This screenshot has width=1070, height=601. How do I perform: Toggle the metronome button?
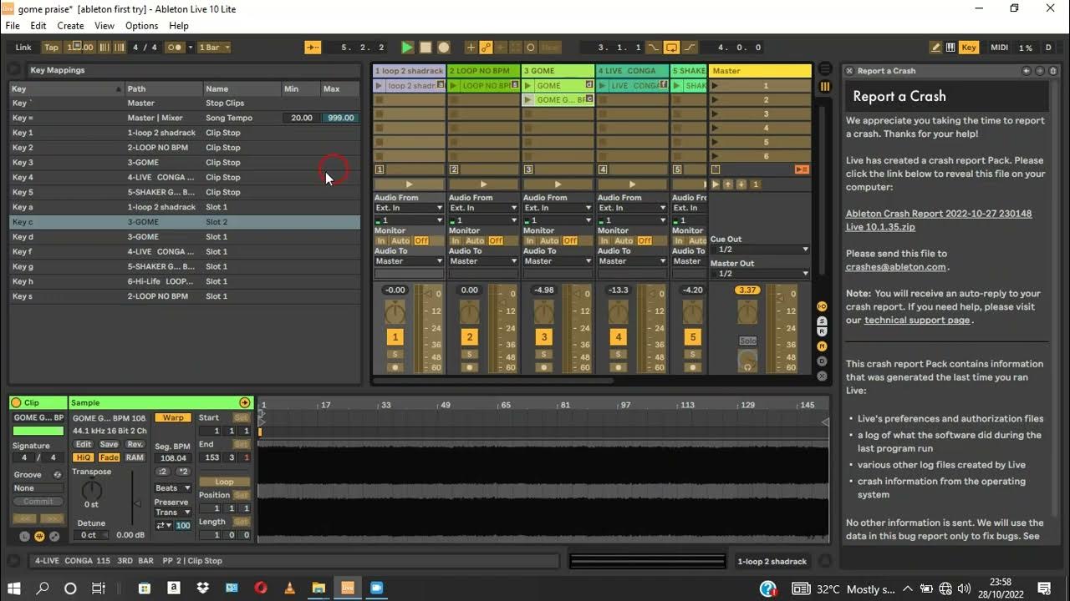(175, 48)
